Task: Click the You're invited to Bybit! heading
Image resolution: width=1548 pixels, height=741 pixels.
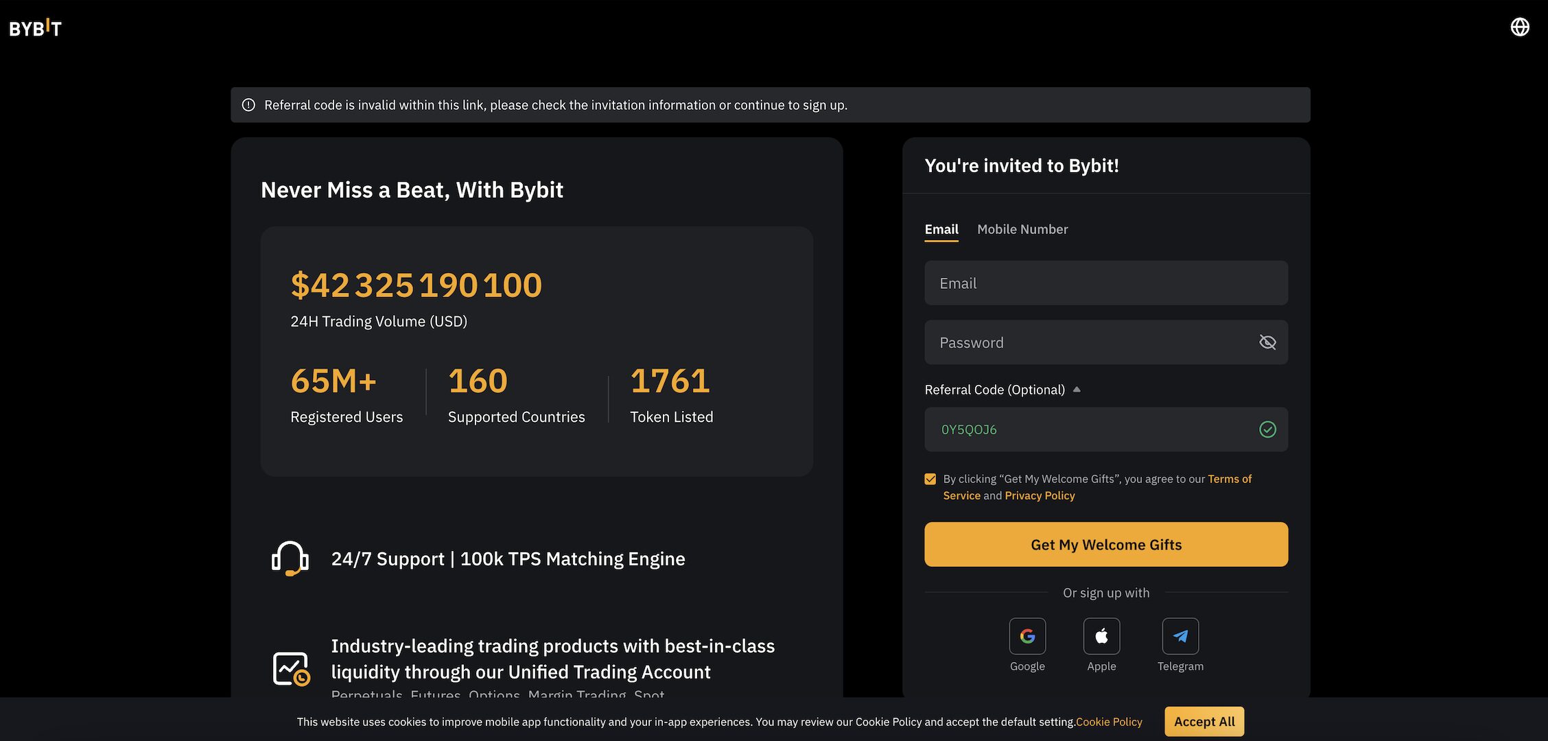Action: click(x=1022, y=165)
